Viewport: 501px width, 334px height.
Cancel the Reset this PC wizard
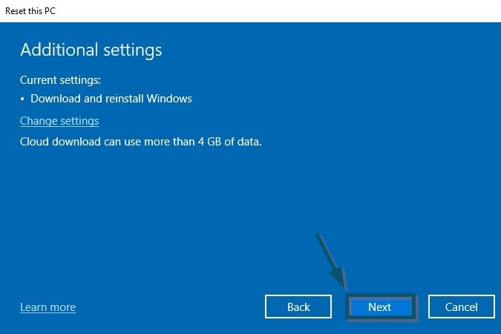462,307
